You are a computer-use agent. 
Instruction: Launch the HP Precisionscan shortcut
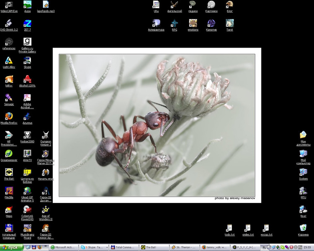[x=9, y=138]
